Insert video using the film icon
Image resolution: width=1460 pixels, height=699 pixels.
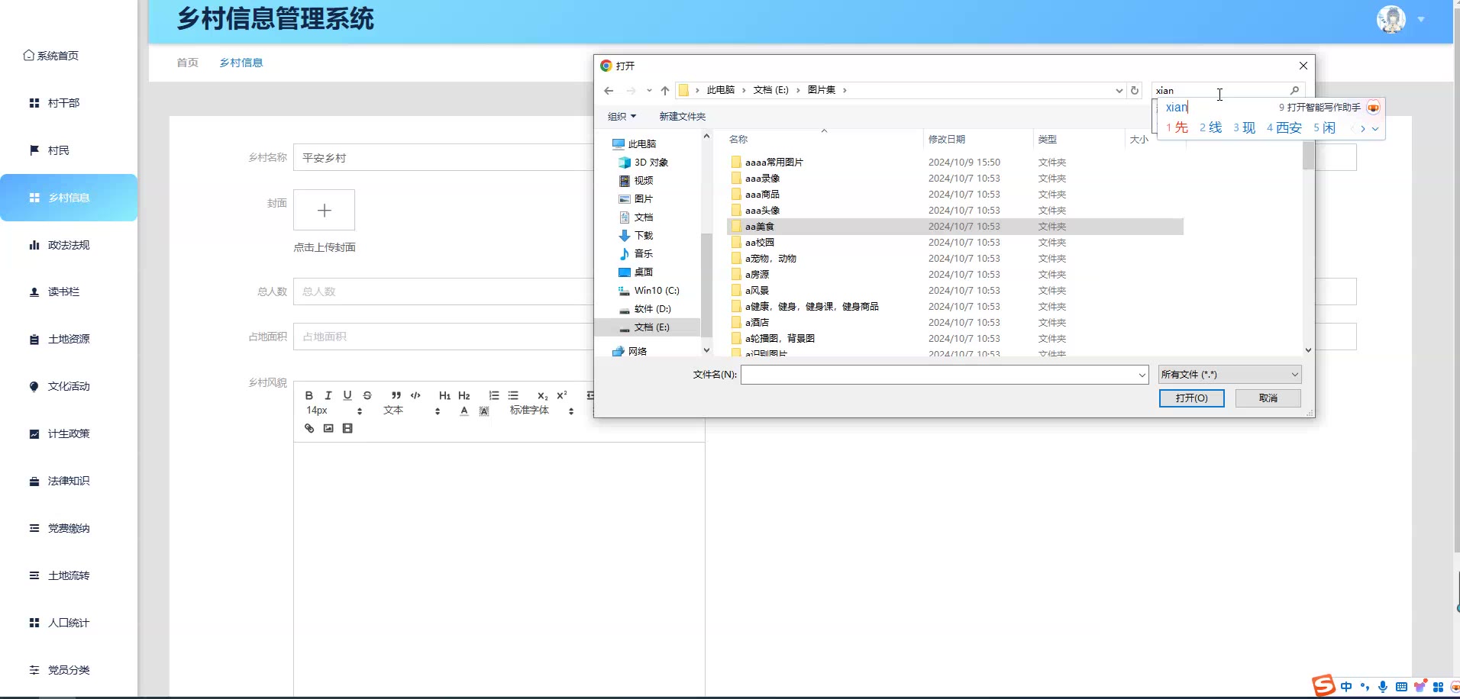(x=347, y=428)
